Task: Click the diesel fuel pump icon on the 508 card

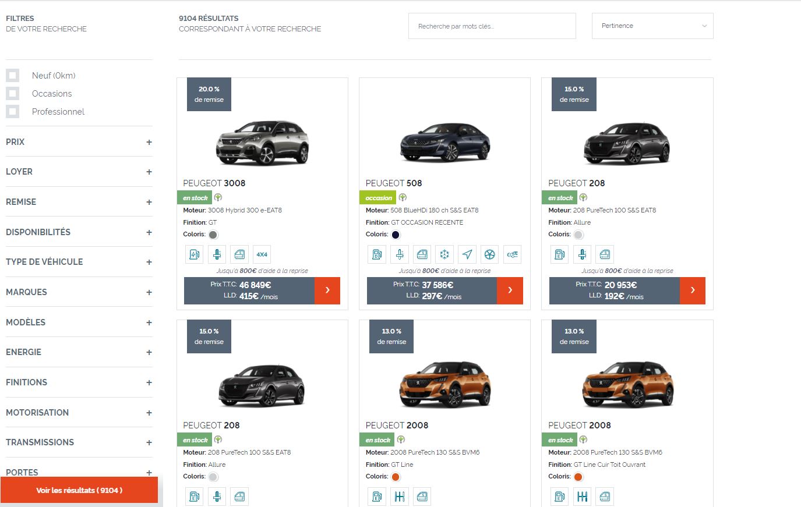Action: (x=377, y=254)
